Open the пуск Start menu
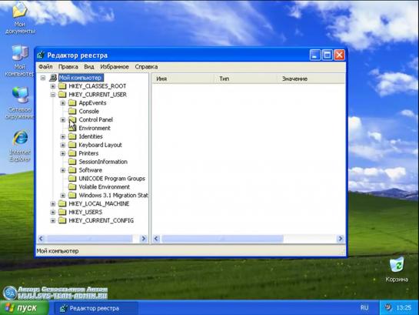The image size is (419, 315). (x=25, y=308)
